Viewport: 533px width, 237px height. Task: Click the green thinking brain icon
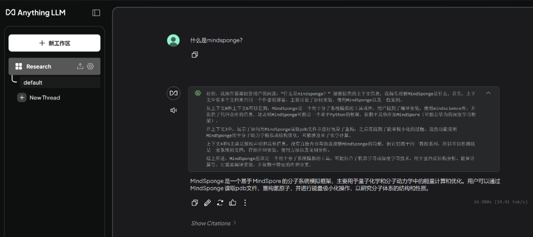[197, 93]
